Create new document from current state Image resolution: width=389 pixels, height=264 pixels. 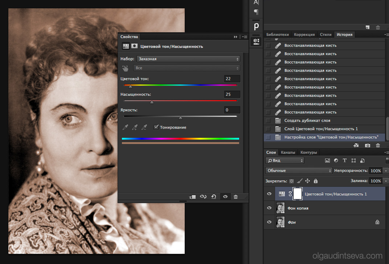[x=356, y=145]
